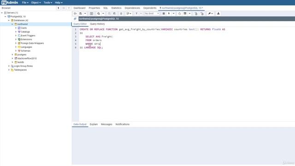Open the Tools menu
295x166 pixels.
(48, 3)
